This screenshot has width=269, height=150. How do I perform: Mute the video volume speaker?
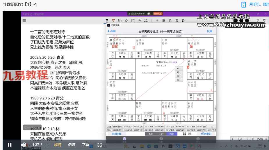(x=24, y=145)
